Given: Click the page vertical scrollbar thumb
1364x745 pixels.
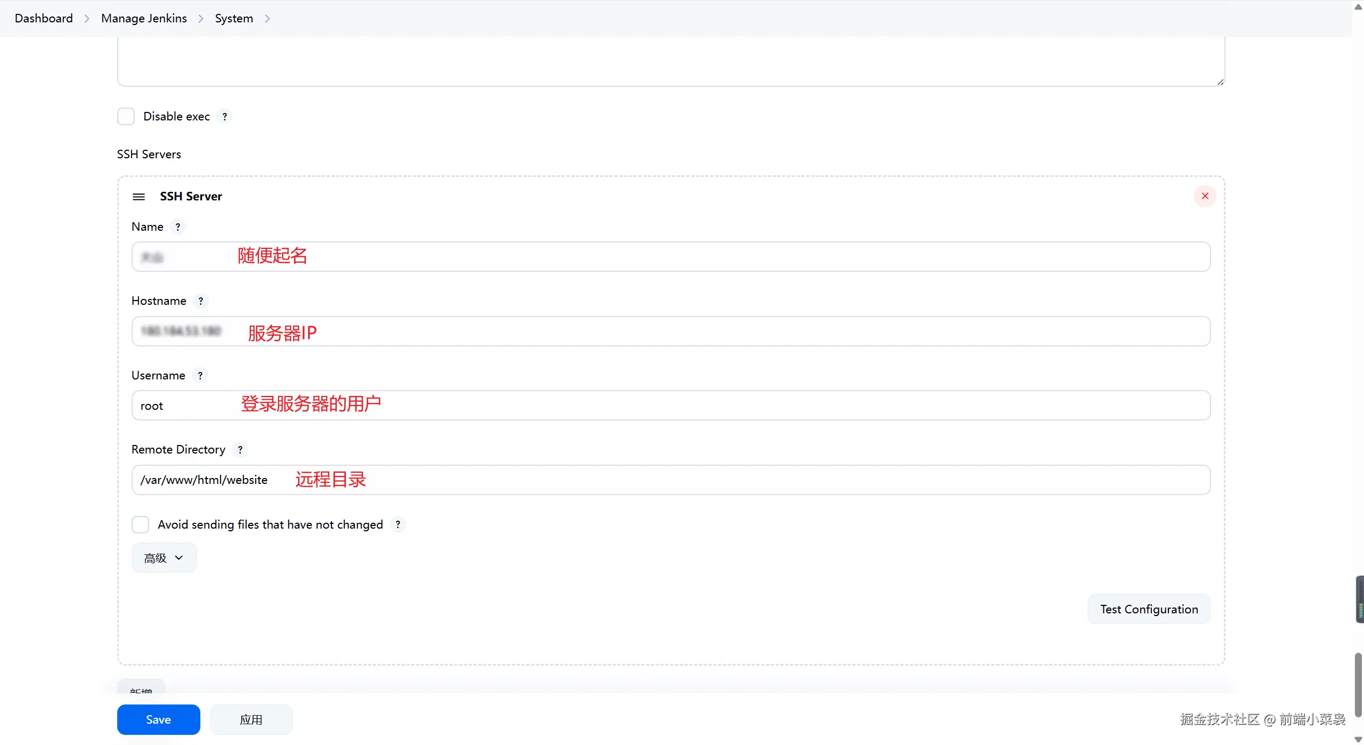Looking at the screenshot, I should [x=1358, y=685].
